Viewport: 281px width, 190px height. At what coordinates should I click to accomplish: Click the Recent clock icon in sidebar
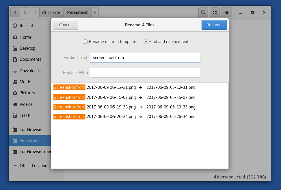[15, 26]
